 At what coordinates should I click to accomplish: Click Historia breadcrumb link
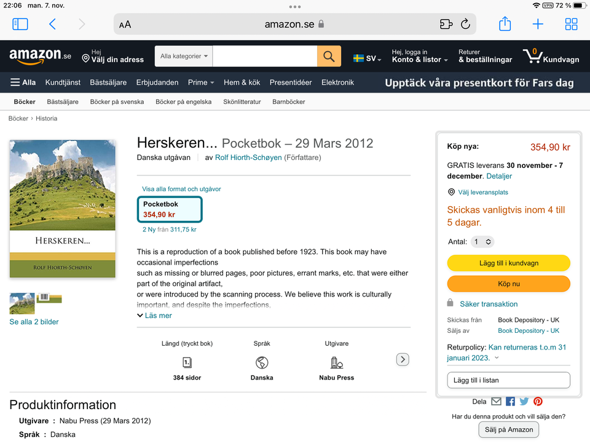pos(46,118)
